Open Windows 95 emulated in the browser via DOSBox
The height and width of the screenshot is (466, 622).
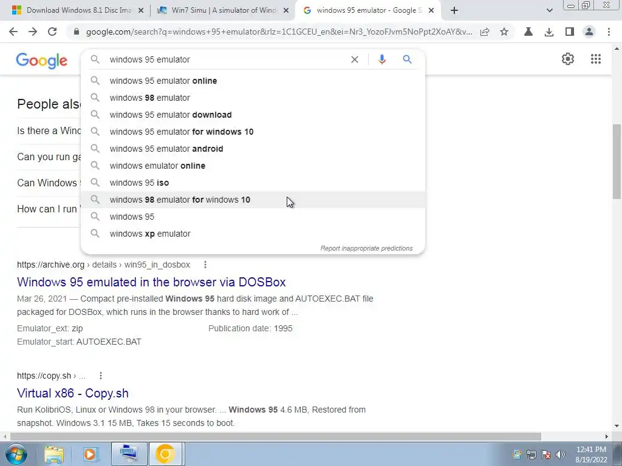click(151, 282)
